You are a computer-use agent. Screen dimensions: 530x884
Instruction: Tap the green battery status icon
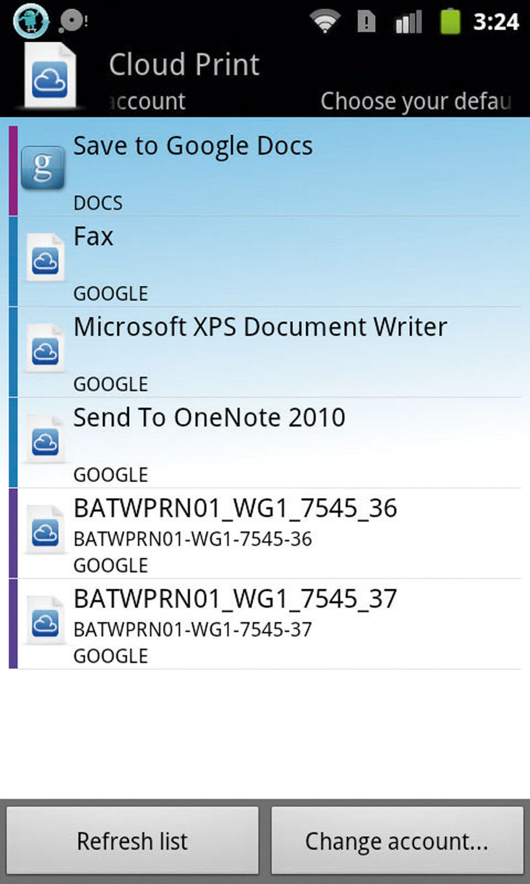tap(450, 21)
